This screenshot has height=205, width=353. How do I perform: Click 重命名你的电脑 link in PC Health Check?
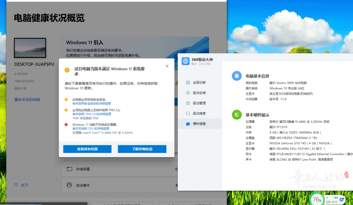click(27, 100)
